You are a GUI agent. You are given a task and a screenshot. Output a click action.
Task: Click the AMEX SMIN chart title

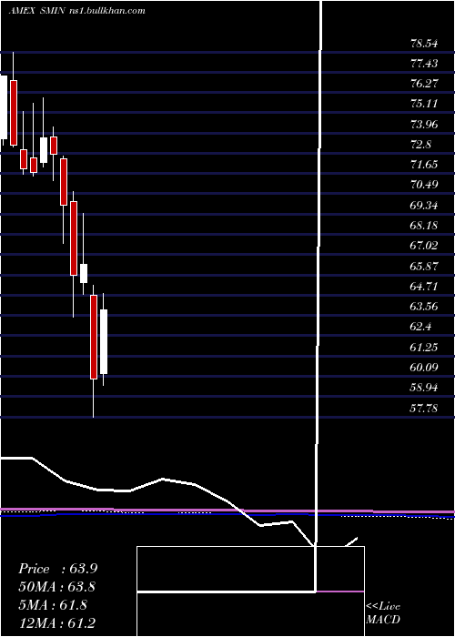[x=36, y=11]
